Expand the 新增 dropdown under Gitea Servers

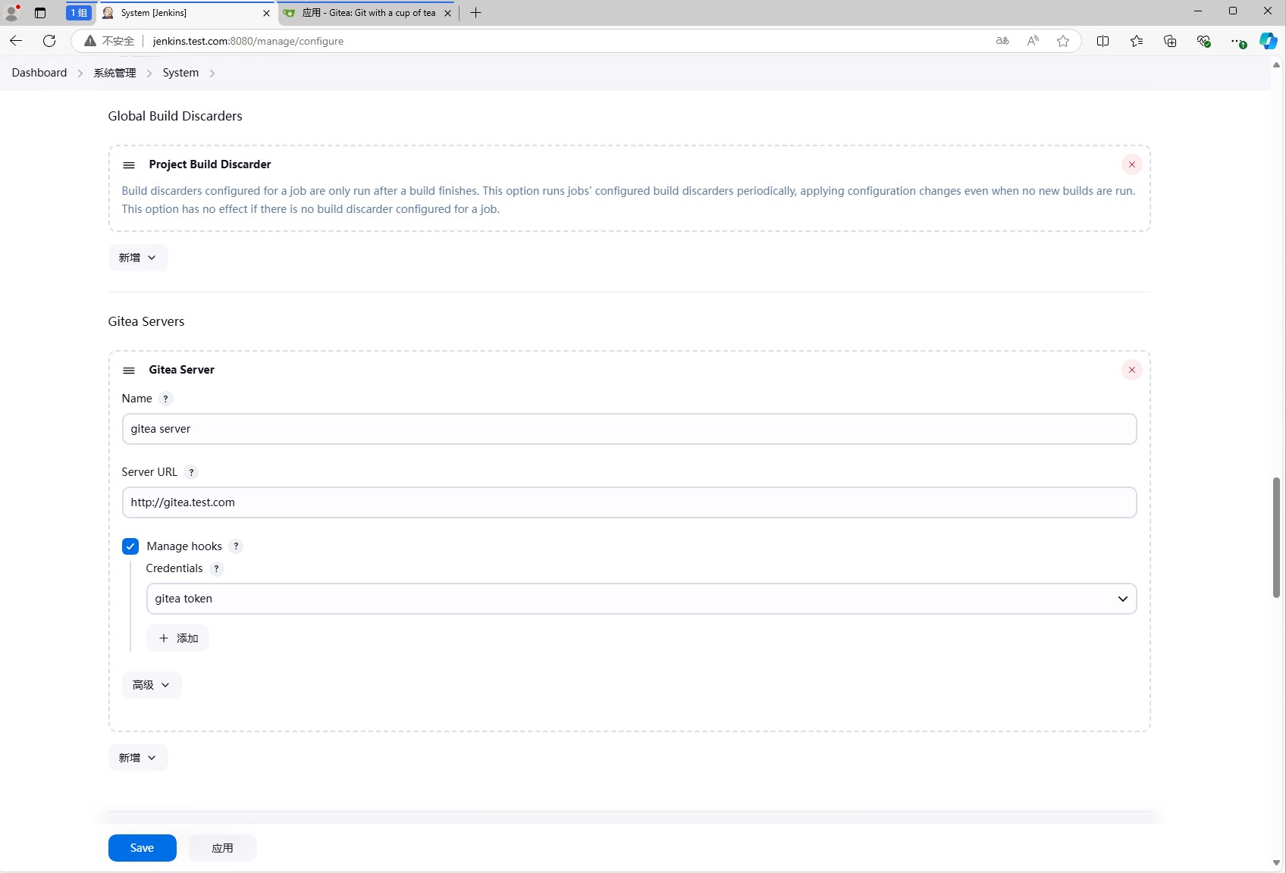(x=138, y=758)
